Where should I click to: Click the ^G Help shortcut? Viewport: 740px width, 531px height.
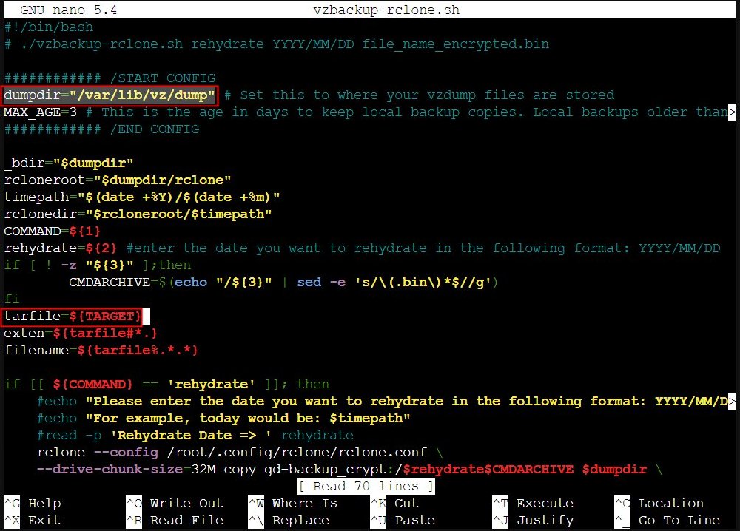[32, 503]
